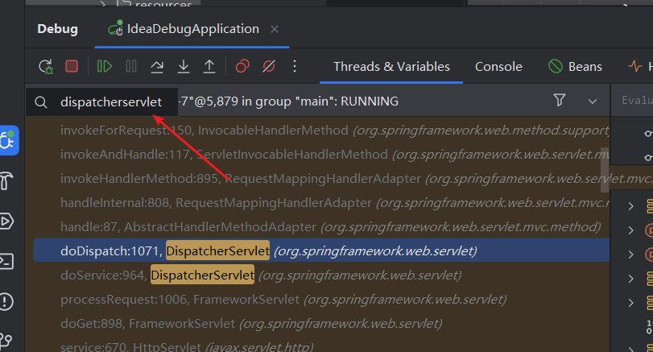Click the Step Over icon
This screenshot has height=352, width=653.
[x=158, y=67]
